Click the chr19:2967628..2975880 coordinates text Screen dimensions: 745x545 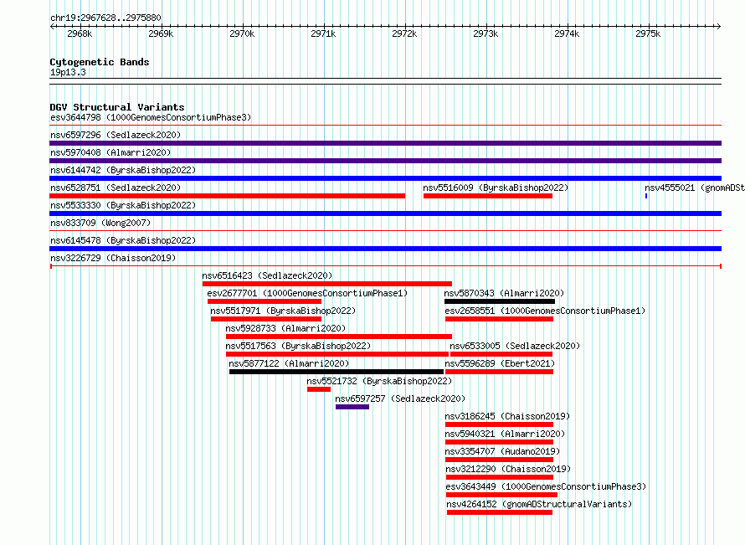point(105,18)
